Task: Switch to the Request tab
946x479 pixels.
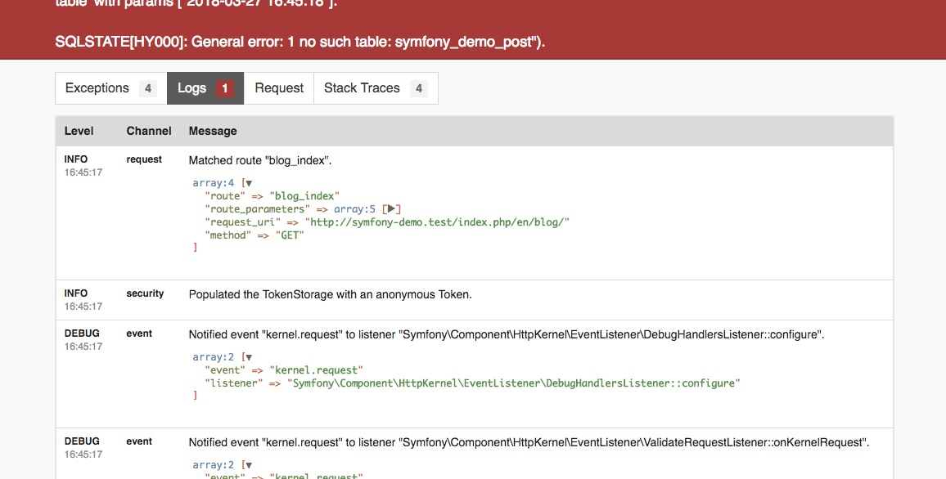Action: 279,88
